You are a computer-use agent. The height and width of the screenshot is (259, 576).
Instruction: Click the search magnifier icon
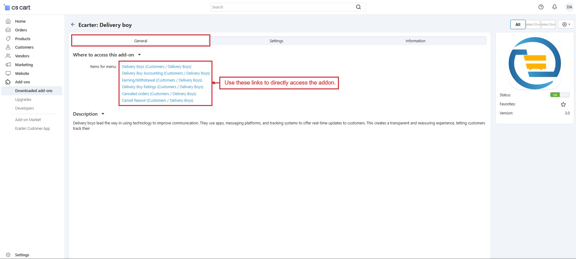coord(358,7)
